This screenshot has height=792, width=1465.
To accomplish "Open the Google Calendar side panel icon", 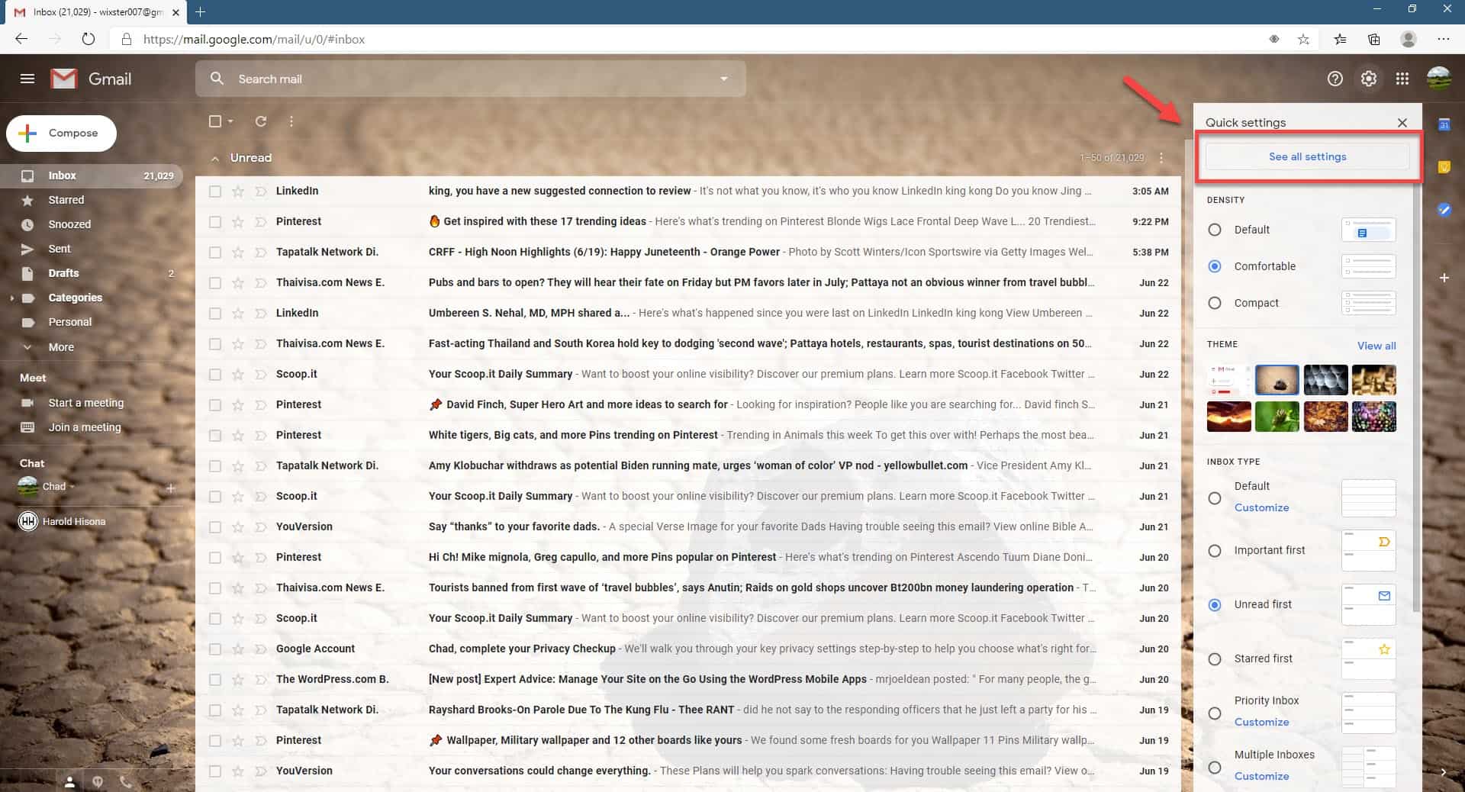I will (x=1444, y=124).
